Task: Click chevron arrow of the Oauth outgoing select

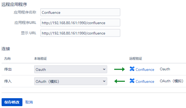Action: [104, 69]
